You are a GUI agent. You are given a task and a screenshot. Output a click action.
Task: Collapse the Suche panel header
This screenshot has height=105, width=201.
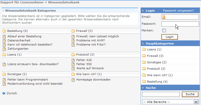point(143,88)
